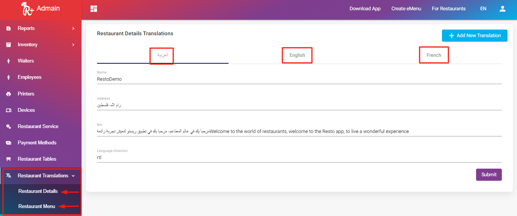Collapse the Restaurant Translations menu
This screenshot has height=216, width=517.
pos(73,176)
